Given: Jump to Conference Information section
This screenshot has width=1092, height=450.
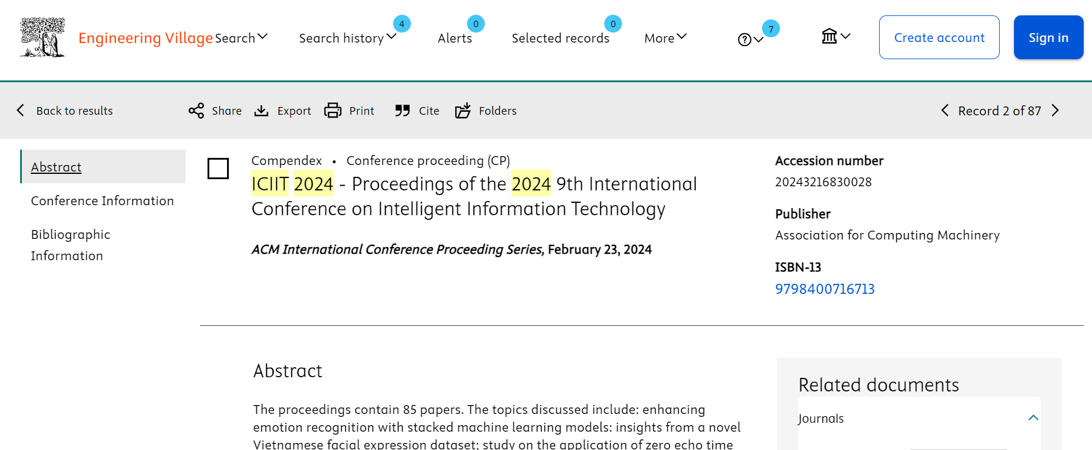Looking at the screenshot, I should click(102, 200).
